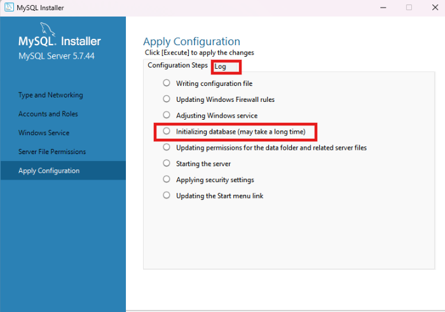445x312 pixels.
Task: Select Apply Configuration in the sidebar
Action: point(63,171)
